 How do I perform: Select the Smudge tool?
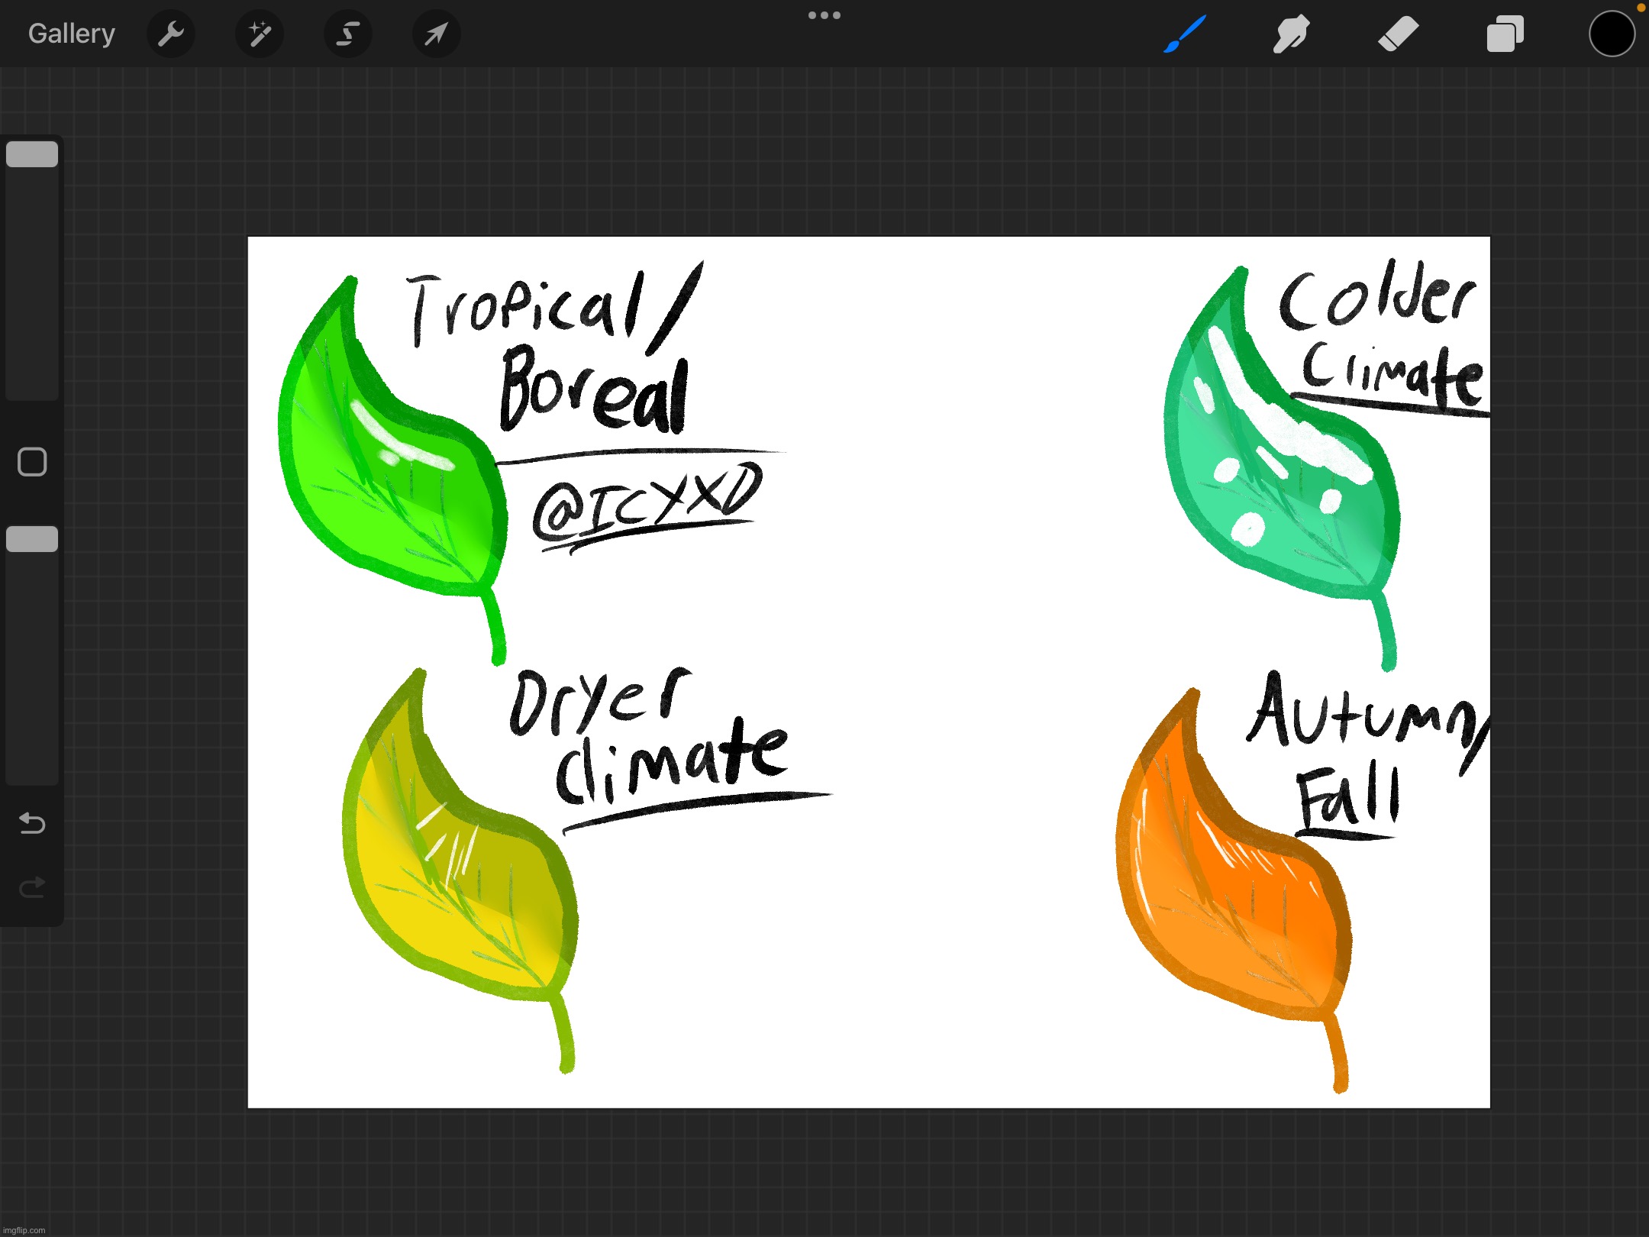[1291, 34]
